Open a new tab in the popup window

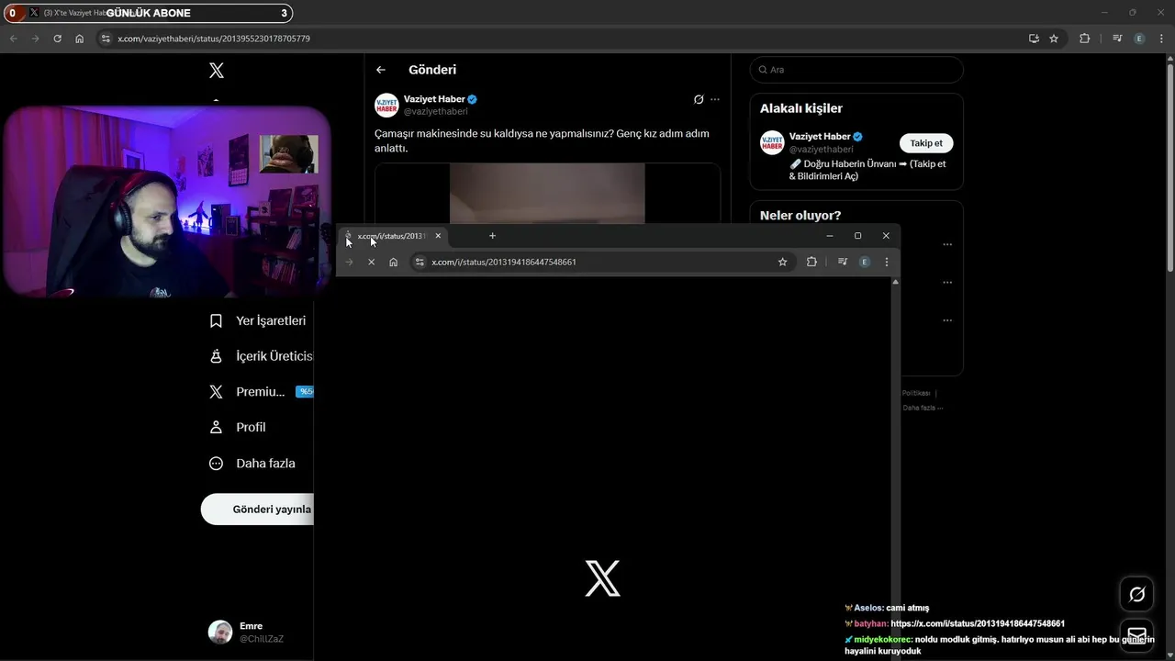[x=492, y=236]
